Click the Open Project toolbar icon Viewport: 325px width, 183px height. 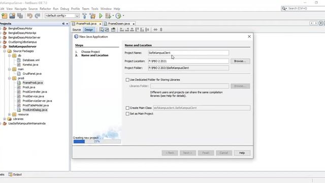[x=12, y=16]
